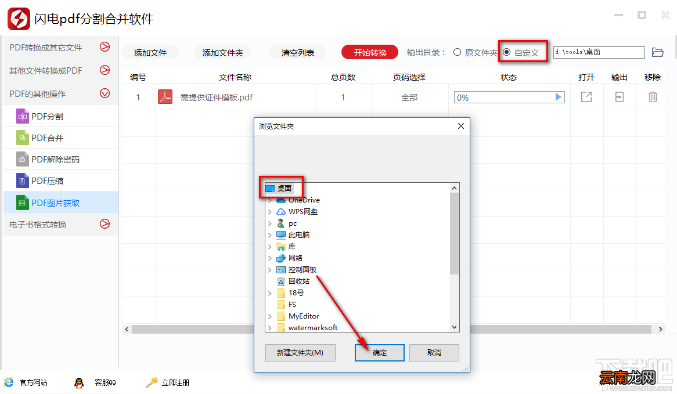Click the 立即注册 key icon
Image resolution: width=677 pixels, height=394 pixels.
point(152,382)
